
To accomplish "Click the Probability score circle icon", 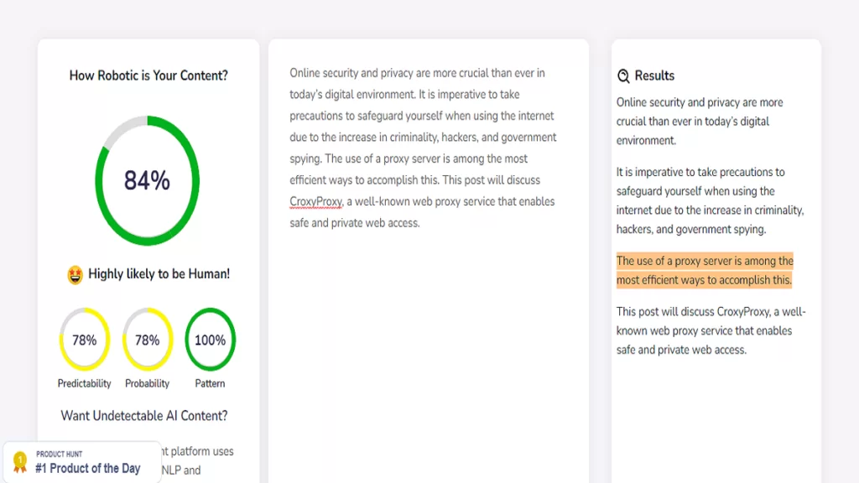I will (x=147, y=339).
